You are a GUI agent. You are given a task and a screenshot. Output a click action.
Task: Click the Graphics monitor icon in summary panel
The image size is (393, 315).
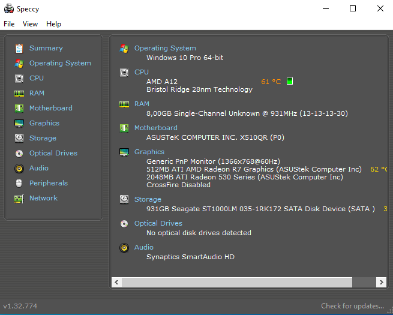tap(124, 152)
